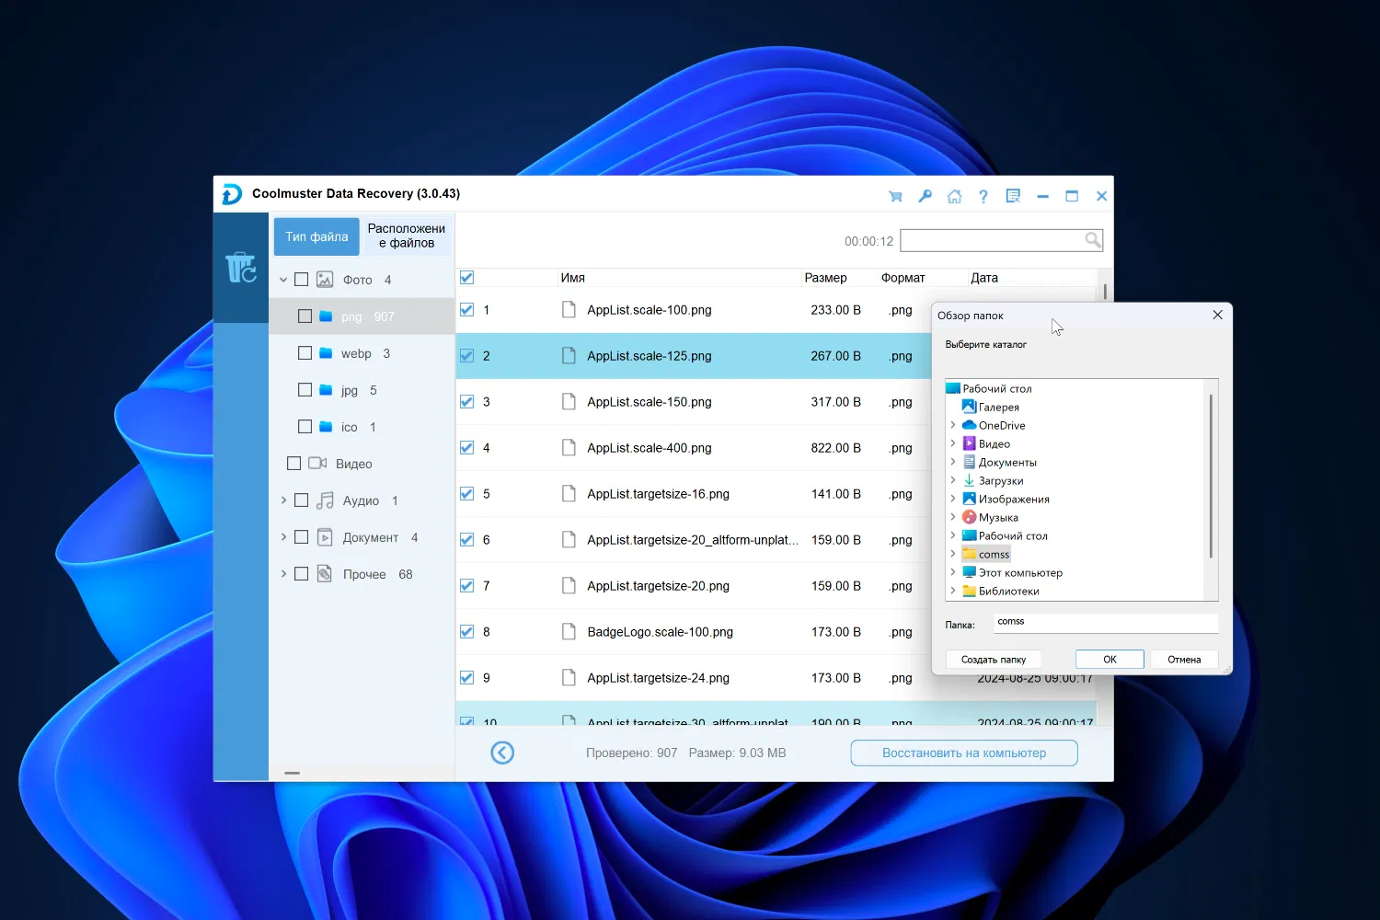The image size is (1380, 920).
Task: Collapse the Фото category tree
Action: click(x=283, y=280)
